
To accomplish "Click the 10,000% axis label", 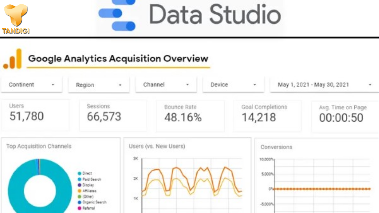I will coord(267,159).
